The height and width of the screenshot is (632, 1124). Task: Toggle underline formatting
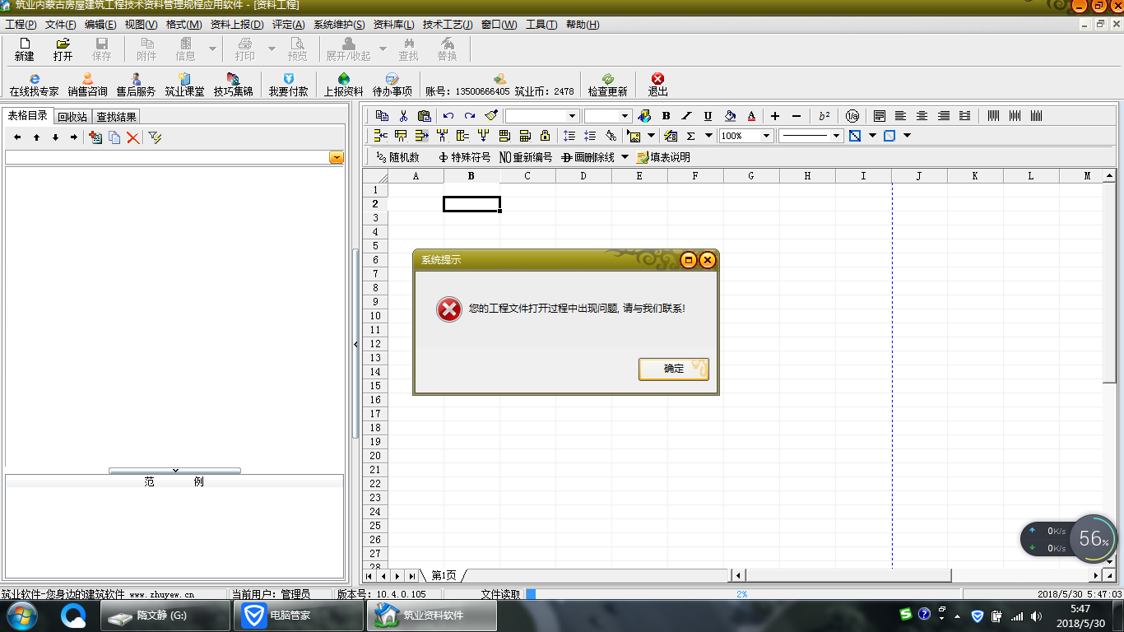(x=708, y=116)
